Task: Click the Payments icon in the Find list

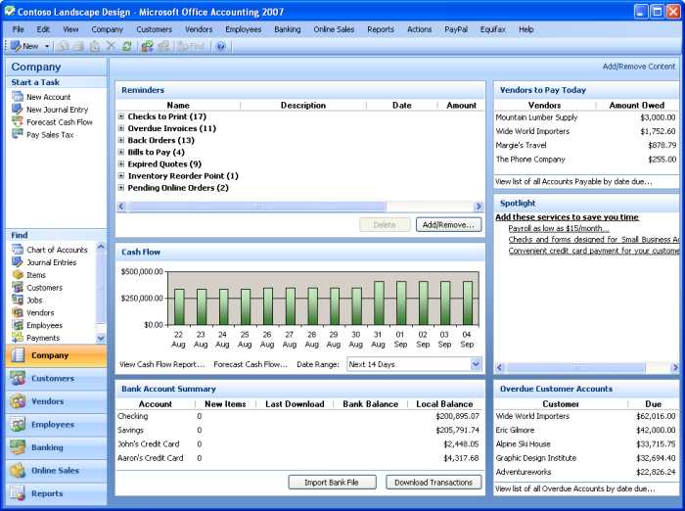Action: tap(18, 338)
